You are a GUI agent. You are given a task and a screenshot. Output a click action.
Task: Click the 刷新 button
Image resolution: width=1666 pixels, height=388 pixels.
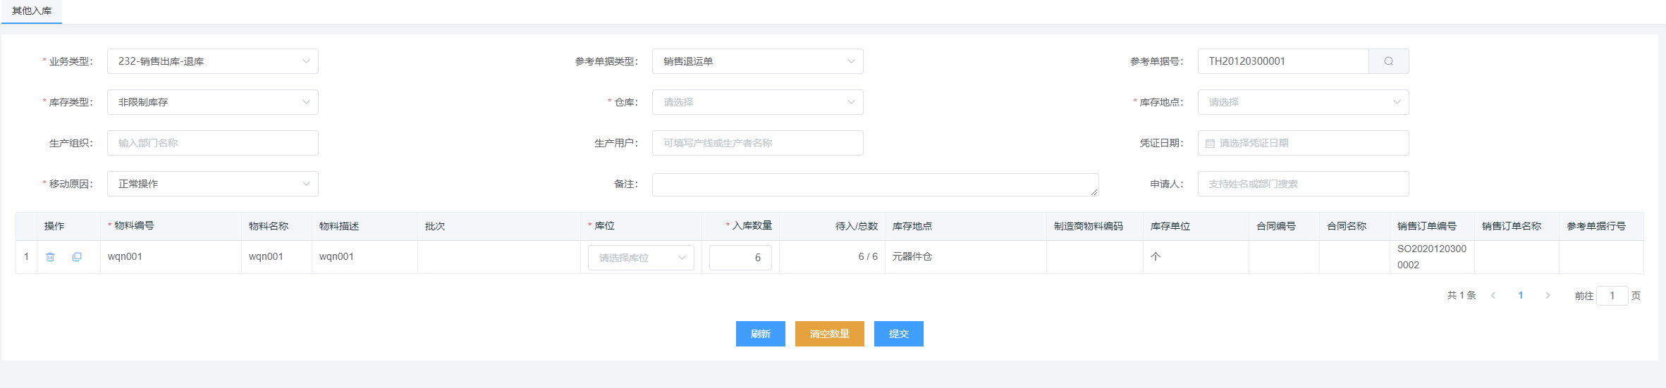760,334
